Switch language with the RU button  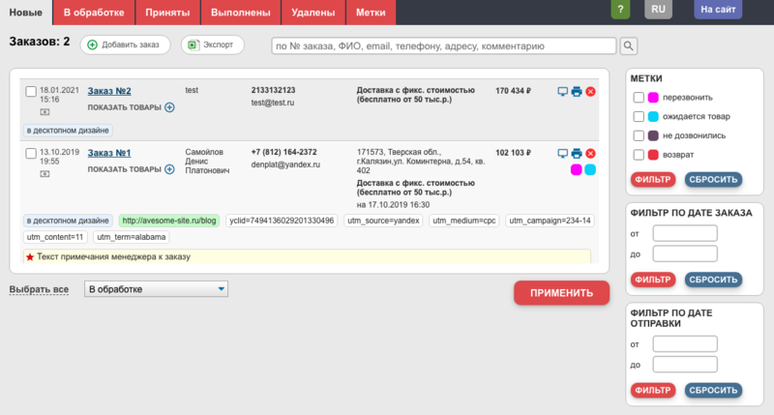pos(658,10)
